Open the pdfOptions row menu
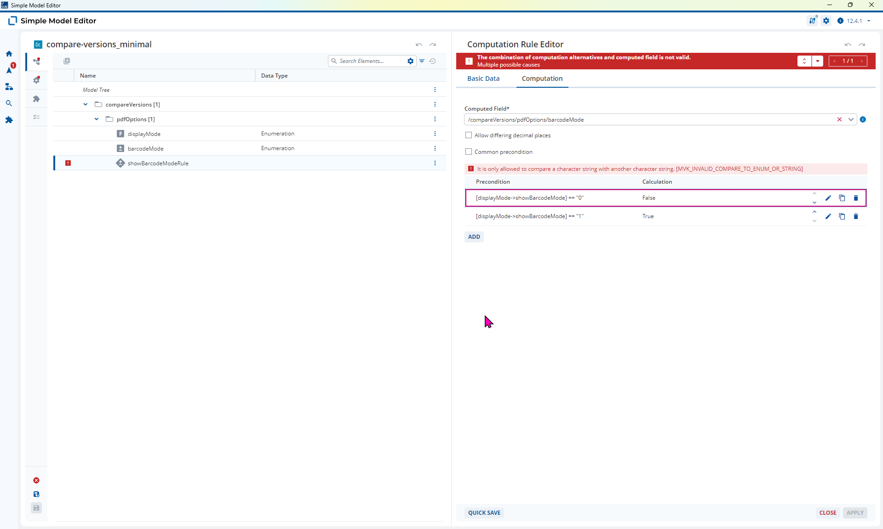 tap(435, 119)
